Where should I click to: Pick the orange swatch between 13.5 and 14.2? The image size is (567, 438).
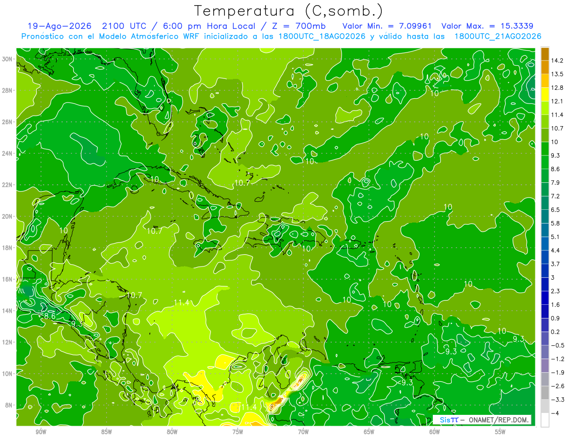coord(545,67)
